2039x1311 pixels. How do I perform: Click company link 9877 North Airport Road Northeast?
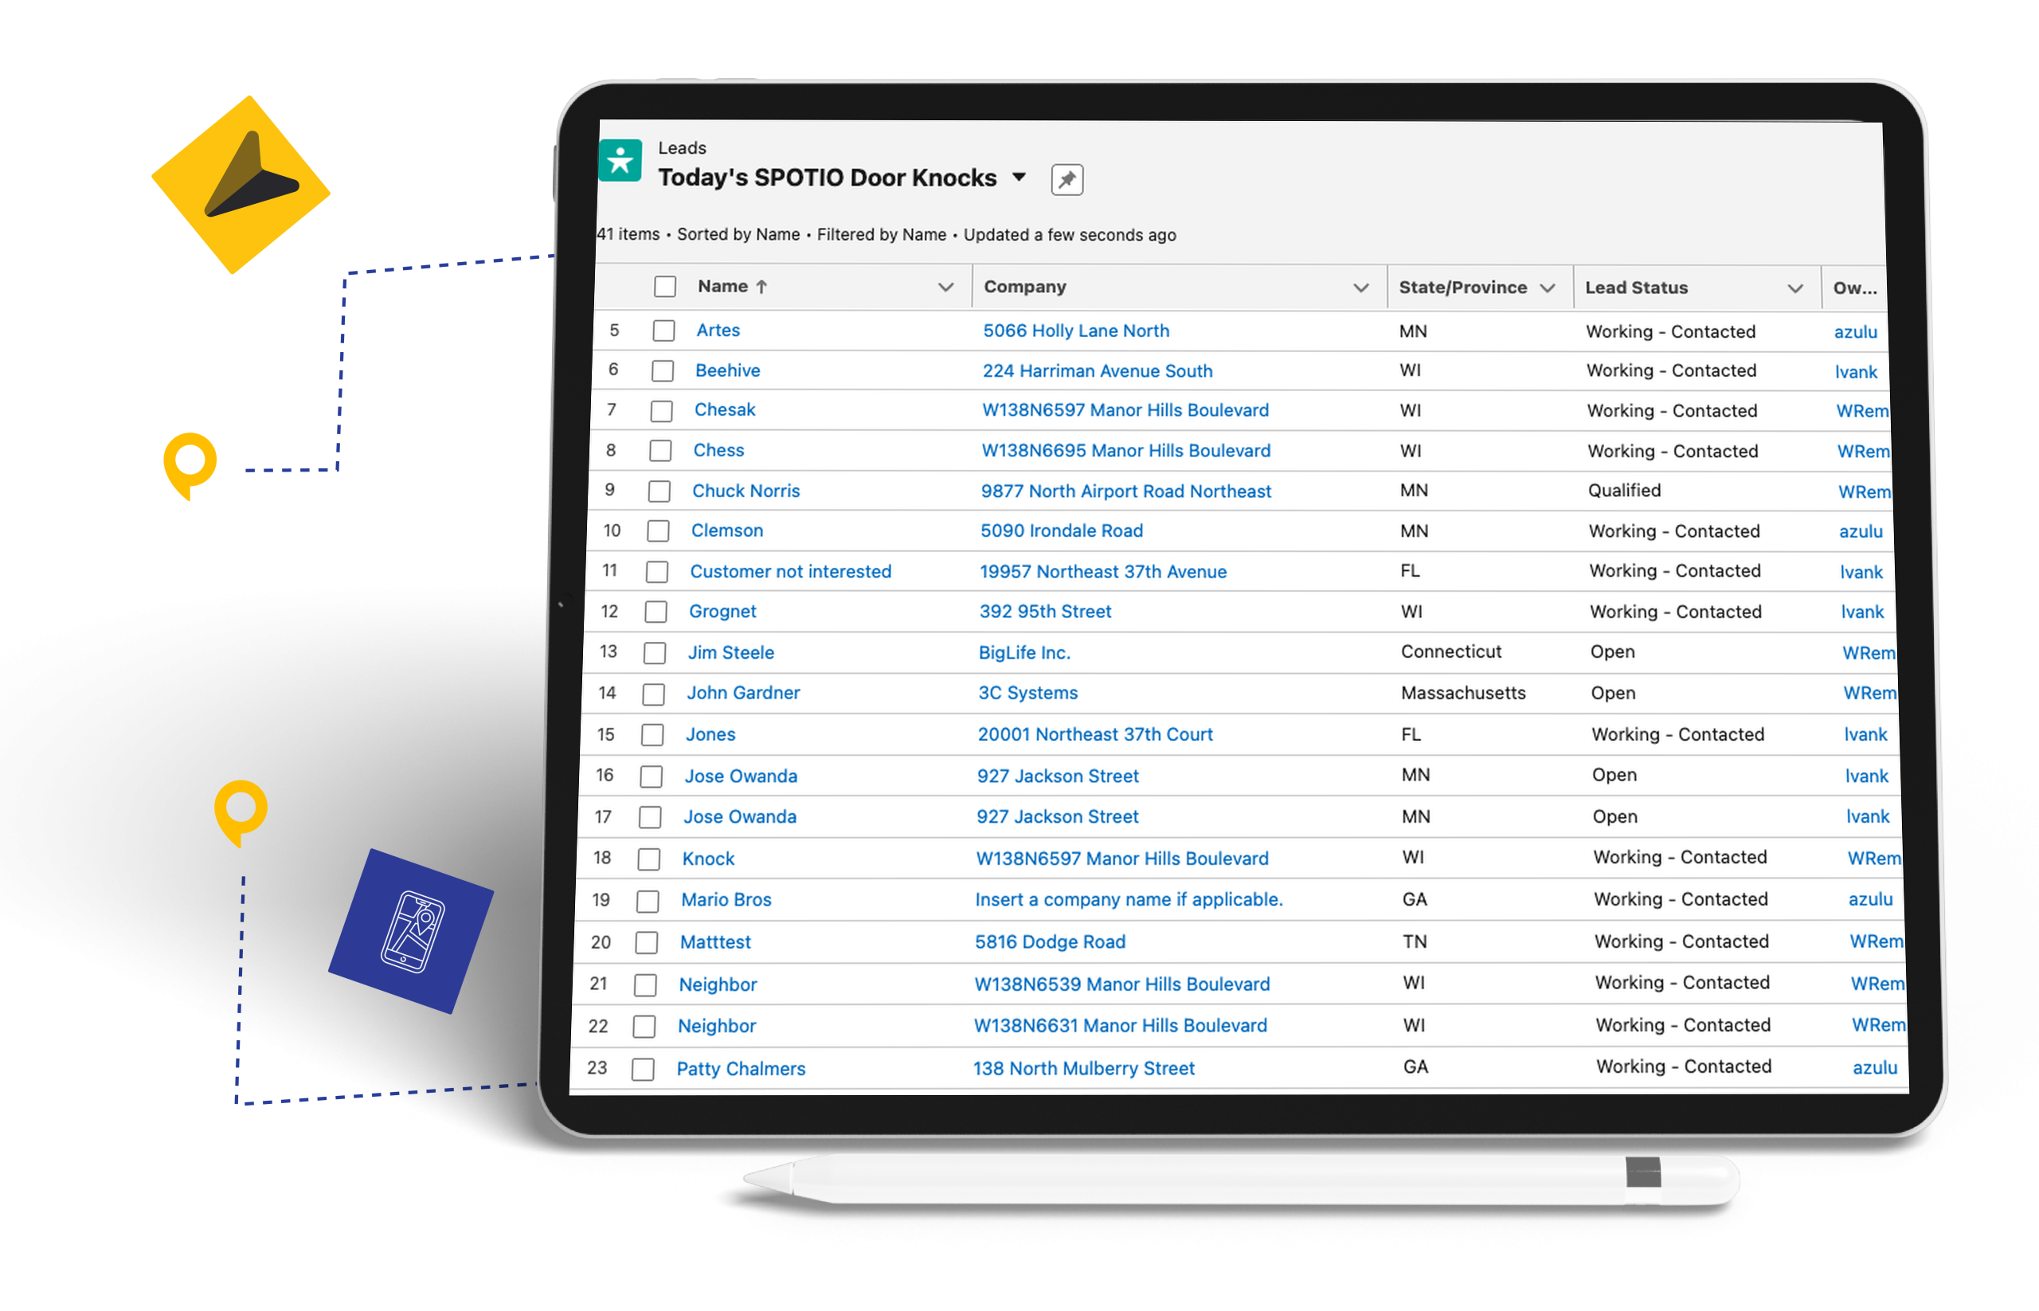(1125, 491)
